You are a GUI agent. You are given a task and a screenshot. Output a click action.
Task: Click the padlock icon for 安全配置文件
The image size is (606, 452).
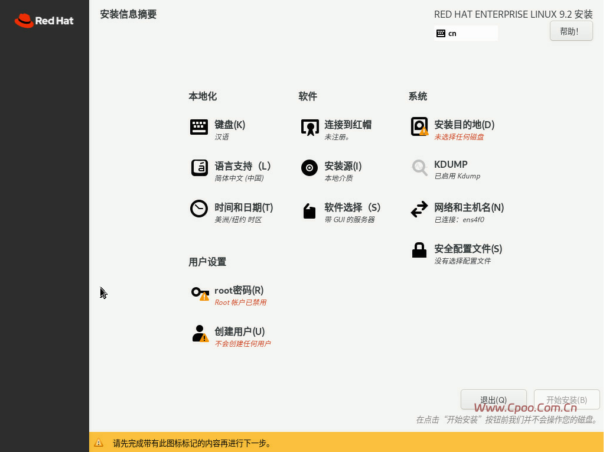(419, 250)
